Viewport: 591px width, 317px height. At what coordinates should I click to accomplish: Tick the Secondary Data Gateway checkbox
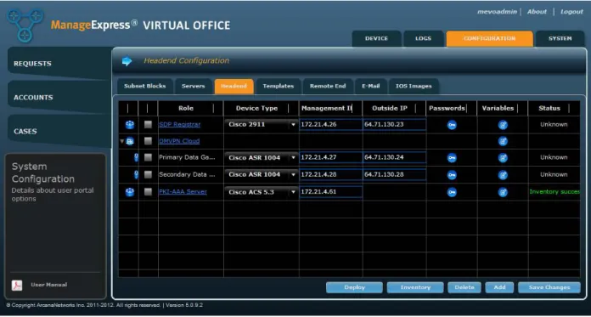point(148,175)
